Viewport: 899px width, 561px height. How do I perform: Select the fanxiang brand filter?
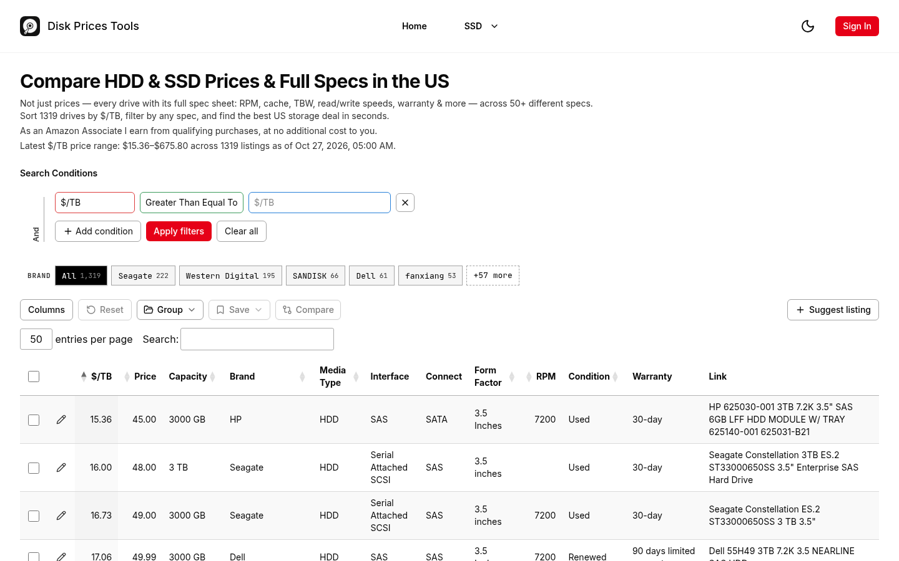coord(430,276)
